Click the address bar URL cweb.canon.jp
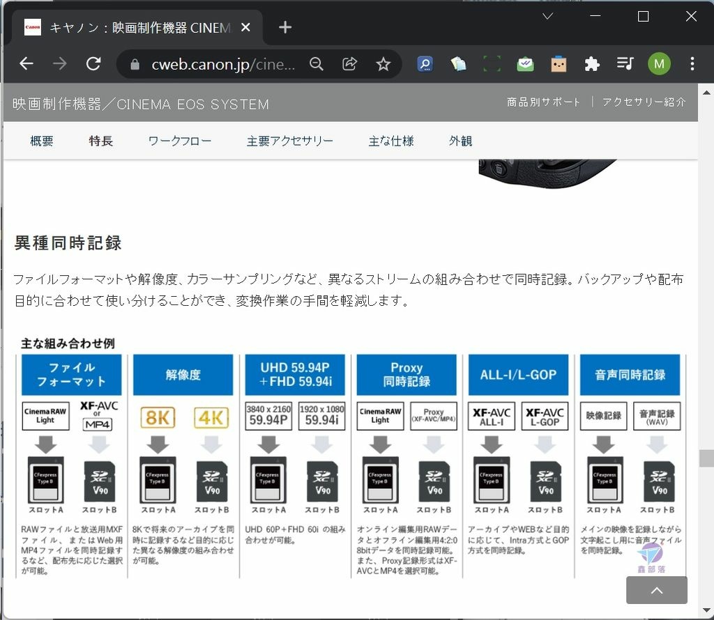The width and height of the screenshot is (714, 620). (x=223, y=65)
